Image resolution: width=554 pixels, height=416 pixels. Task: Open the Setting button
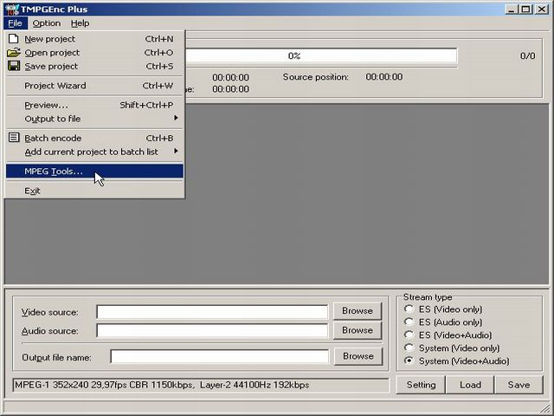[x=421, y=385]
